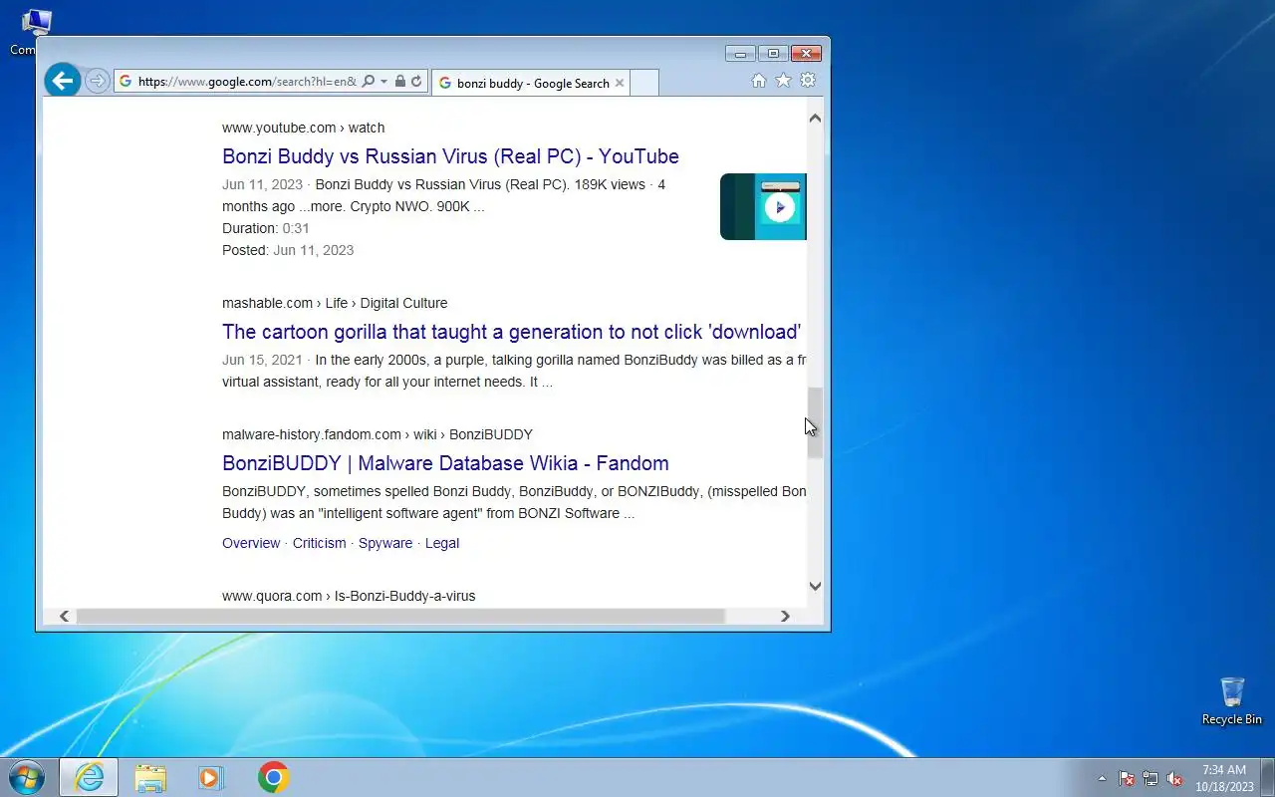Click the search magnifier in the address bar

coord(368,82)
